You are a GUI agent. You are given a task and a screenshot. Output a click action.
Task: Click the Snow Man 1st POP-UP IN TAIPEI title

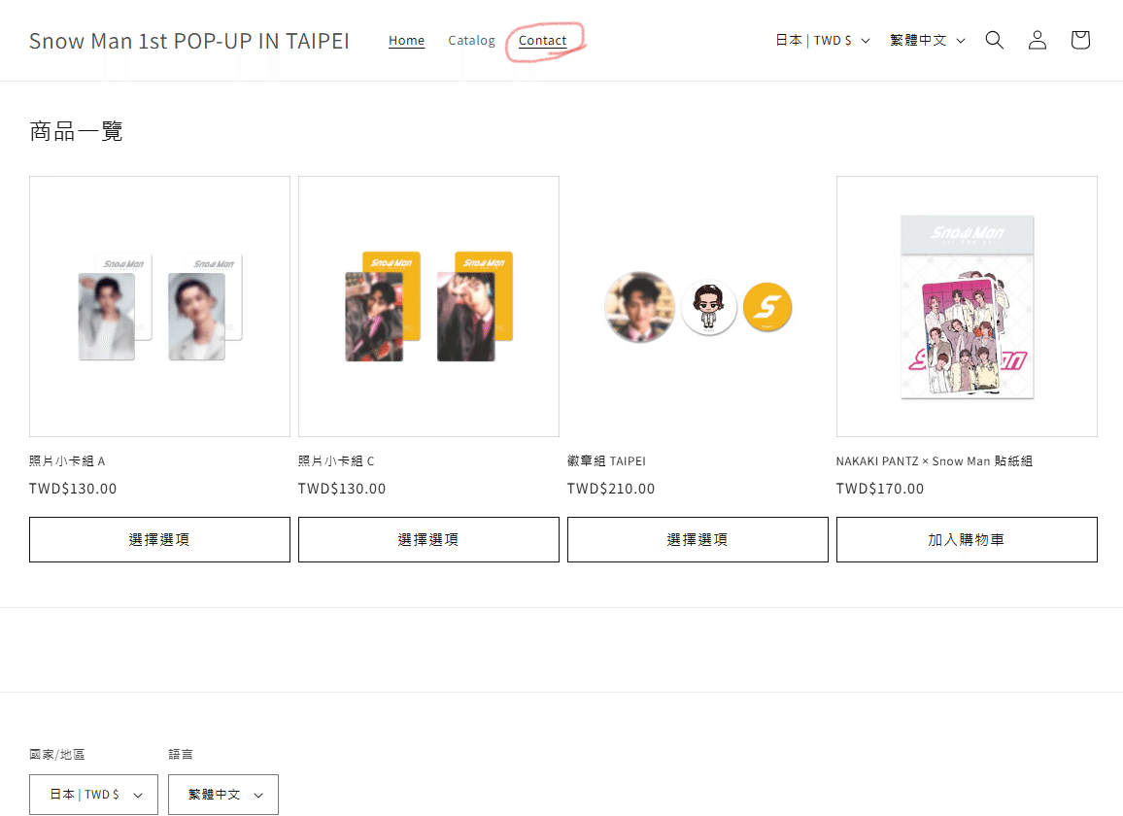coord(189,41)
